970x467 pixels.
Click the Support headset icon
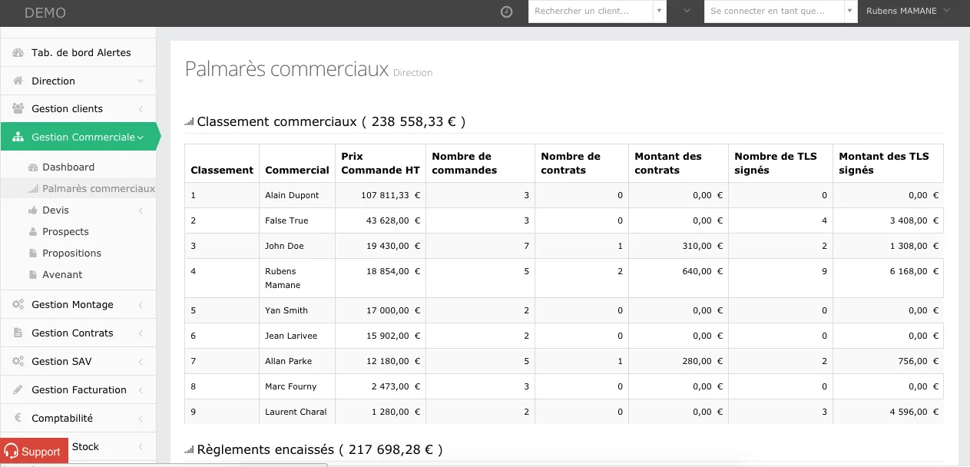tap(12, 452)
